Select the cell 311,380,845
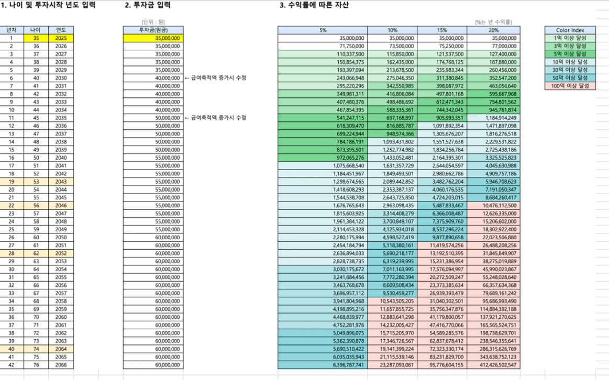Image resolution: width=609 pixels, height=380 pixels. click(442, 77)
